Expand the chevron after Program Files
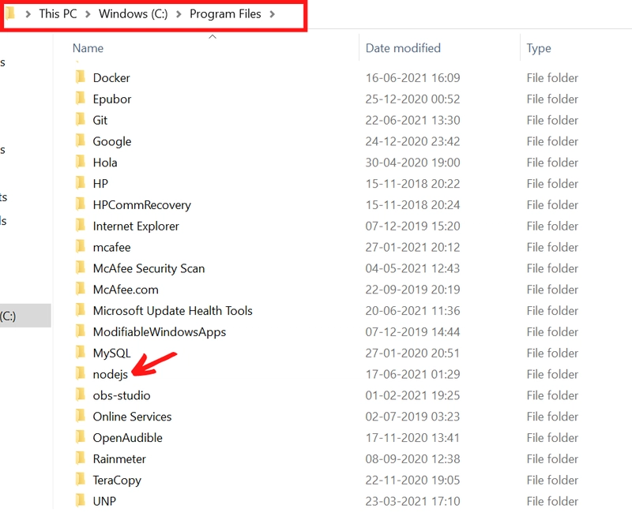The width and height of the screenshot is (632, 520). (273, 14)
